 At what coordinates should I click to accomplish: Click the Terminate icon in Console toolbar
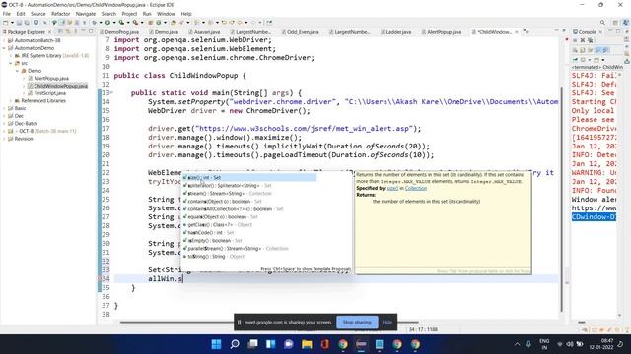tap(575, 40)
